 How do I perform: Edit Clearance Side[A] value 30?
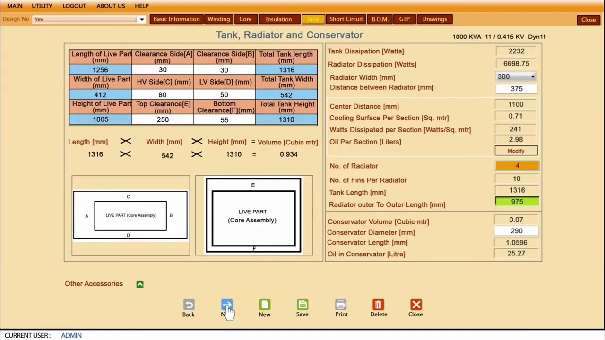click(163, 70)
